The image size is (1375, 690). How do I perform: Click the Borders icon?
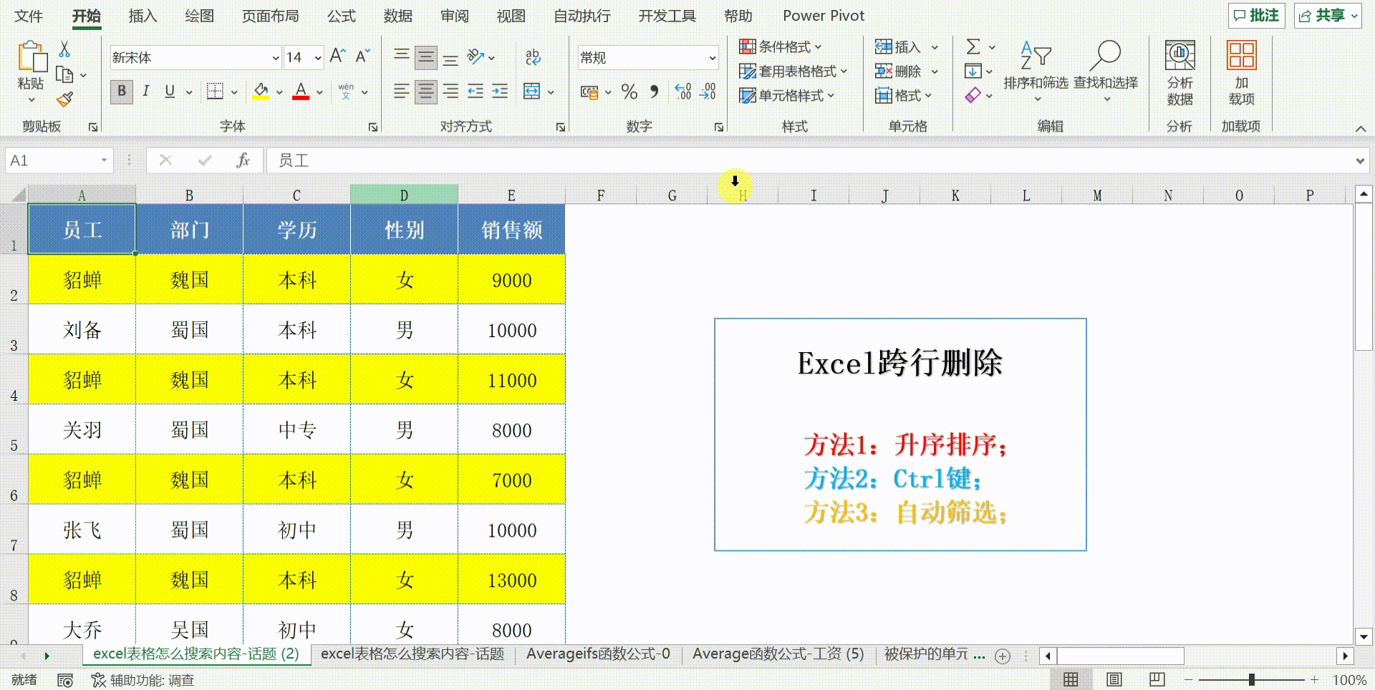(215, 92)
